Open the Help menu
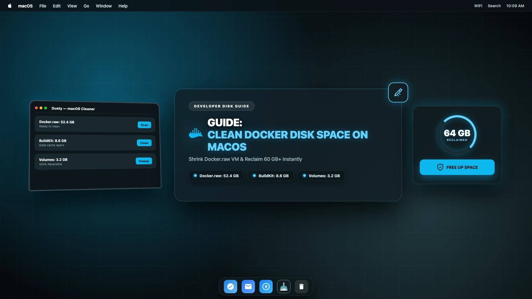This screenshot has width=532, height=299. coord(123,6)
